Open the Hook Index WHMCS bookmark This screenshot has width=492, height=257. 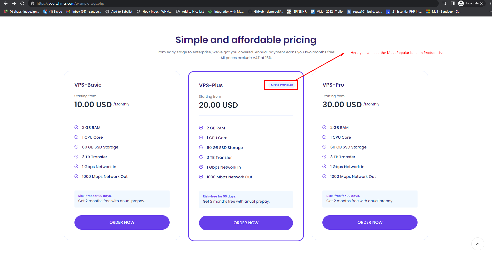pyautogui.click(x=154, y=12)
